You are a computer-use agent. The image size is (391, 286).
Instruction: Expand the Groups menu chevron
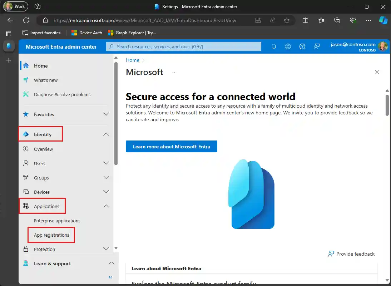tap(106, 178)
